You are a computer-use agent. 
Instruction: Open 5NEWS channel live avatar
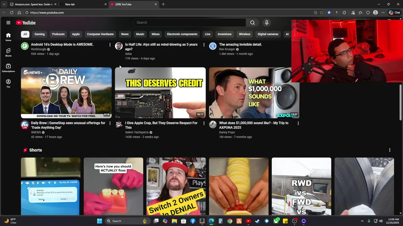(25, 125)
